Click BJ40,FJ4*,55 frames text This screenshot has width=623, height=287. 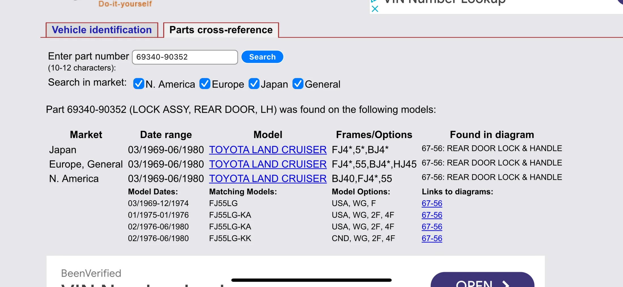point(362,178)
